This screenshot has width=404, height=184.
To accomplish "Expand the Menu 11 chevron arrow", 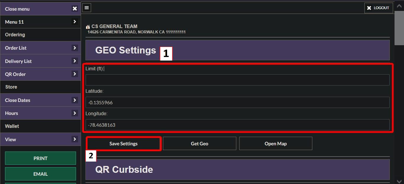I will tap(75, 22).
